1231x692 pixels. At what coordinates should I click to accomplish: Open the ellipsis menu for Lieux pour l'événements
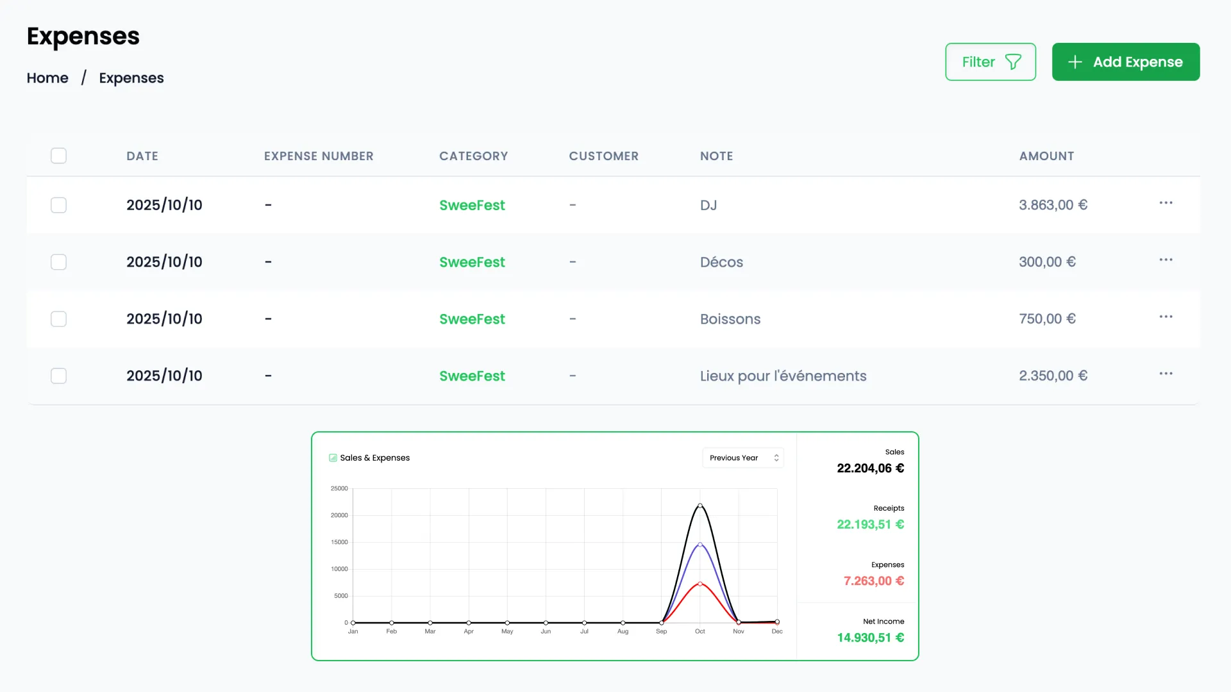pos(1166,373)
